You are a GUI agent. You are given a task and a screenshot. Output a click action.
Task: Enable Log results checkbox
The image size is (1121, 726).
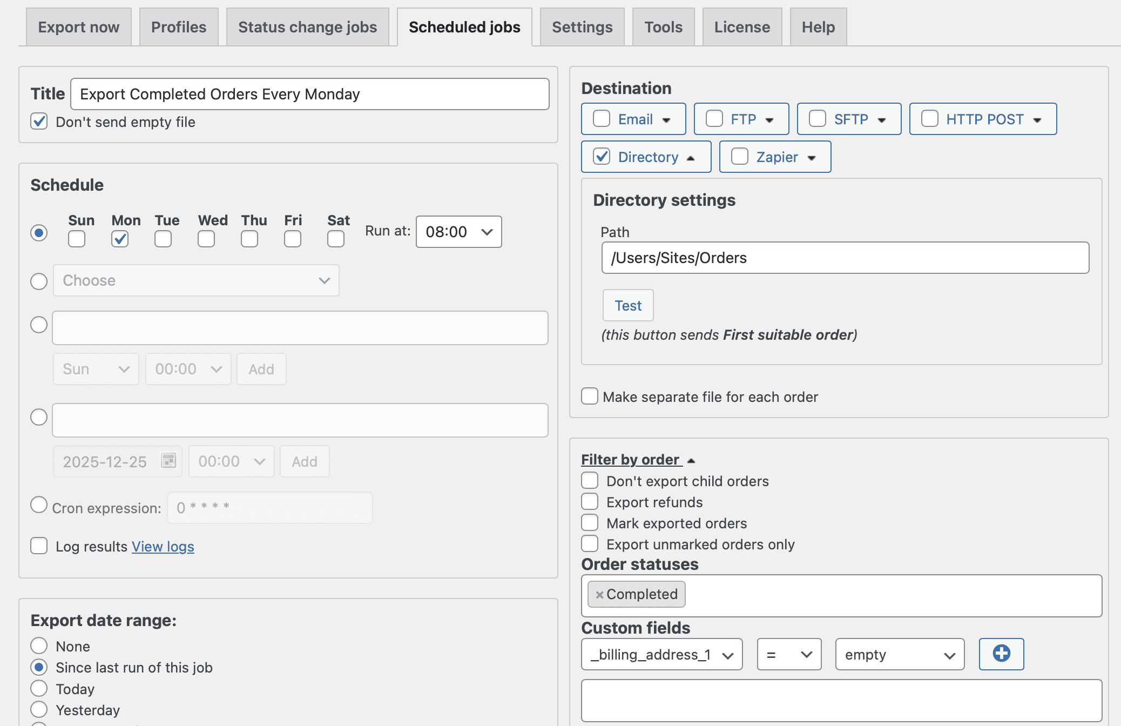click(39, 546)
